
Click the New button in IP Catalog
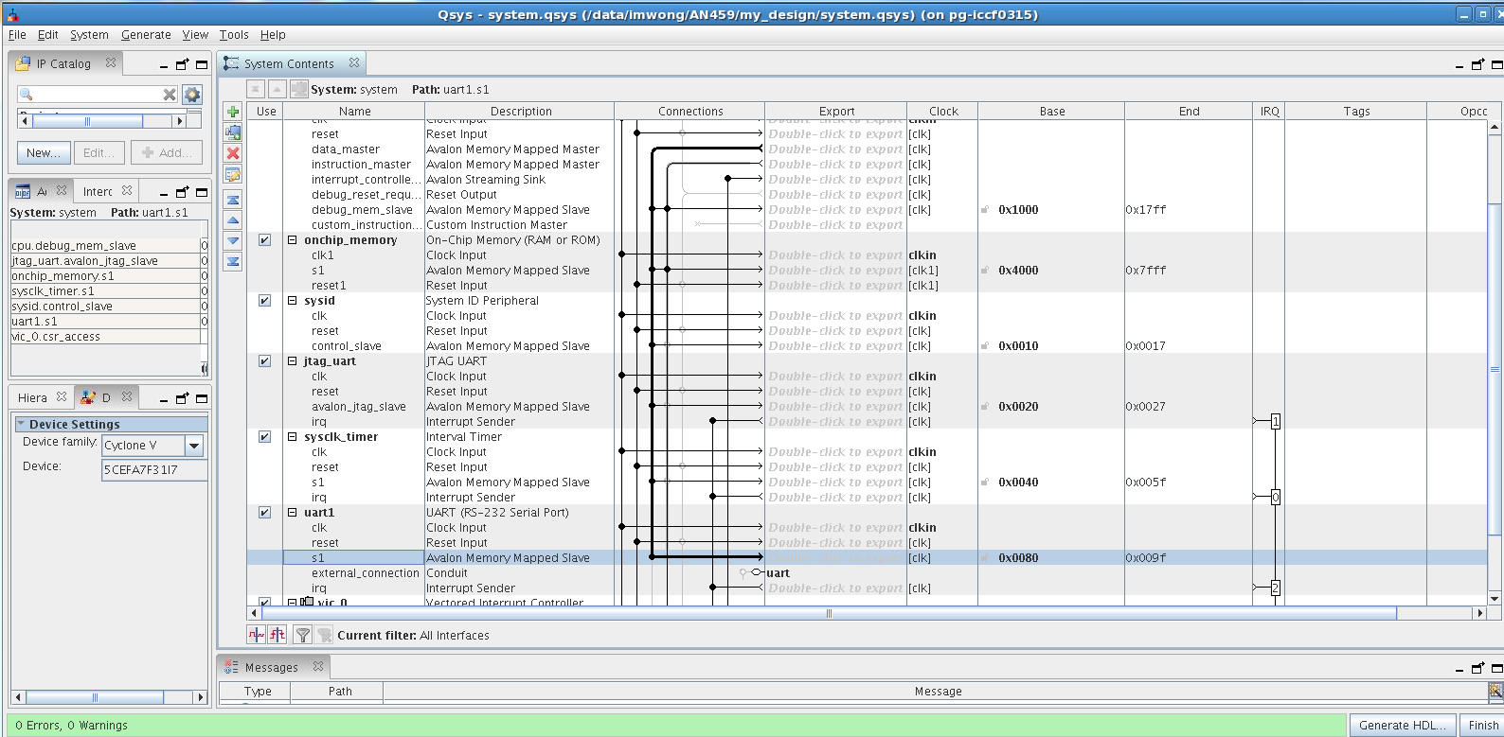pos(43,152)
